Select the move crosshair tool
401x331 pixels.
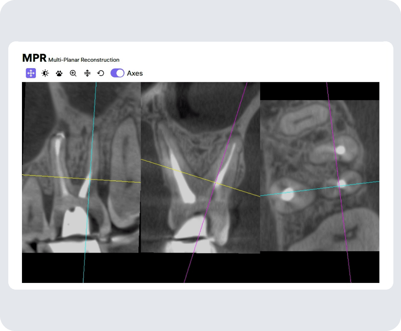[31, 73]
